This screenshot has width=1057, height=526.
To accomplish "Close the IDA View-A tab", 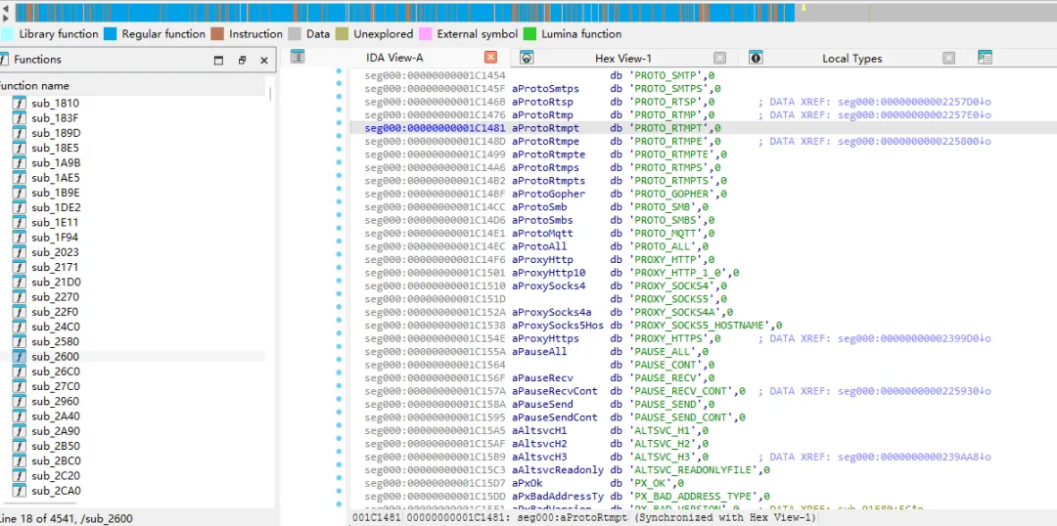I will coord(490,58).
